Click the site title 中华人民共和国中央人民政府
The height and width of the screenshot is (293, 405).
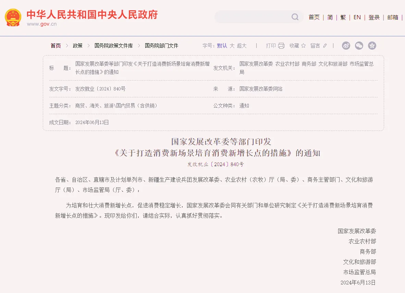(92, 14)
